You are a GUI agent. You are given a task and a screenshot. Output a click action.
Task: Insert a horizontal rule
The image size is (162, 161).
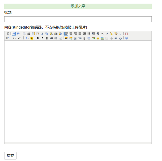click(93, 38)
